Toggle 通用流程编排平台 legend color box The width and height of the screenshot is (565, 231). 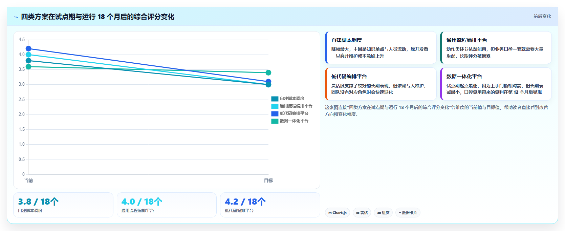275,106
